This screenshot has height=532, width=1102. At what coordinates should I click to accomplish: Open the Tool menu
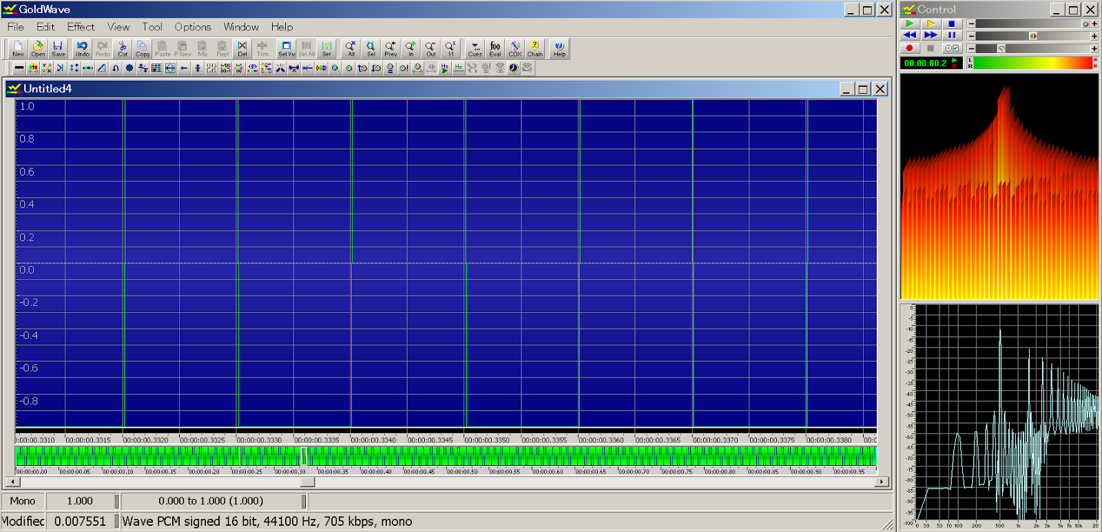152,27
